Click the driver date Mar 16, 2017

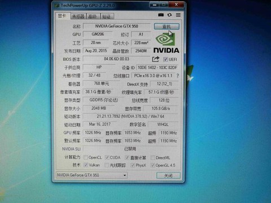100,124
